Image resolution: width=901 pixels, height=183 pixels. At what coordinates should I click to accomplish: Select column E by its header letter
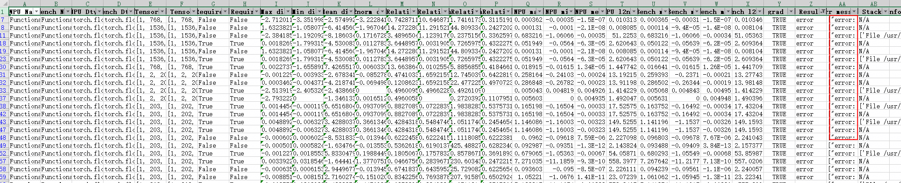click(150, 3)
